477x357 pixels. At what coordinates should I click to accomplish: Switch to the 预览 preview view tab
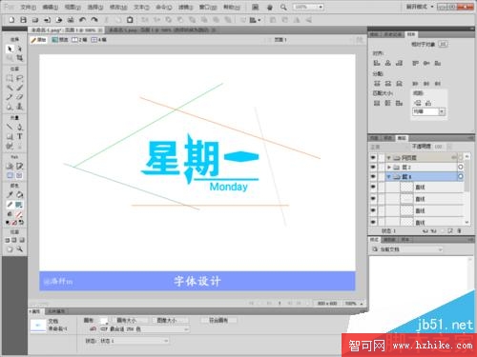[60, 40]
